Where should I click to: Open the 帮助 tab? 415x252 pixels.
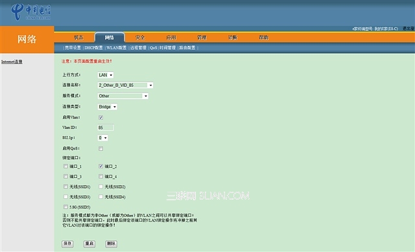pos(264,38)
